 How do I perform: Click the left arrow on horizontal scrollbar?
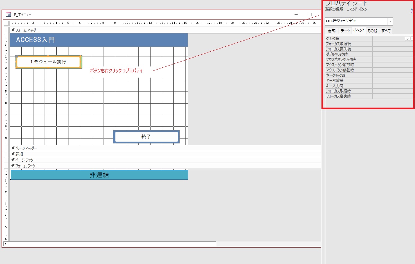[x=5, y=244]
